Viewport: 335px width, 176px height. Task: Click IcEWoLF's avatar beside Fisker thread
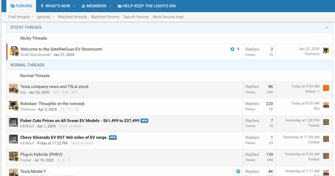pos(13,122)
